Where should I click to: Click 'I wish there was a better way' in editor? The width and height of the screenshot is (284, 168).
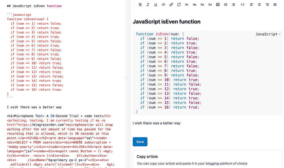tap(156, 123)
